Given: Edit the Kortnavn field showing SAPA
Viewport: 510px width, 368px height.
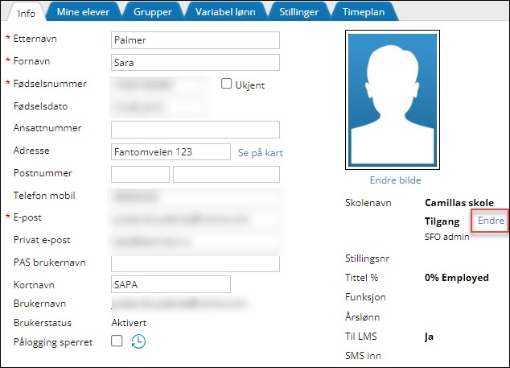Looking at the screenshot, I should (170, 284).
